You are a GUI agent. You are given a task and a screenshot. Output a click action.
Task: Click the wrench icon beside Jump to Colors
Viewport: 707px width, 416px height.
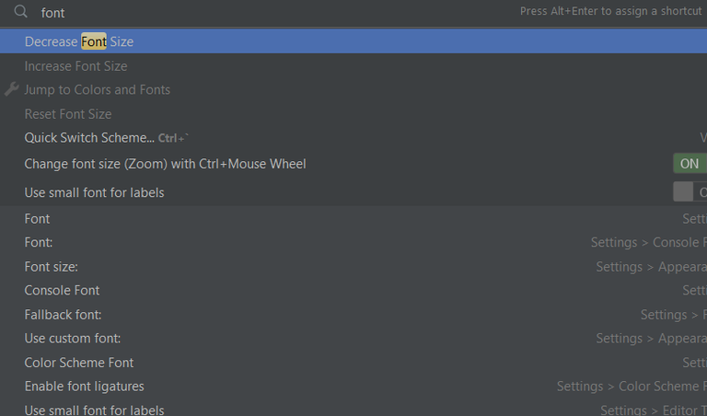[12, 89]
